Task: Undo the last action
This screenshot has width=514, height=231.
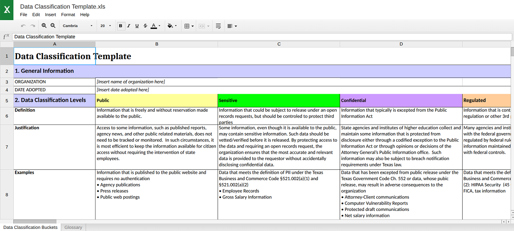Action: click(x=24, y=26)
